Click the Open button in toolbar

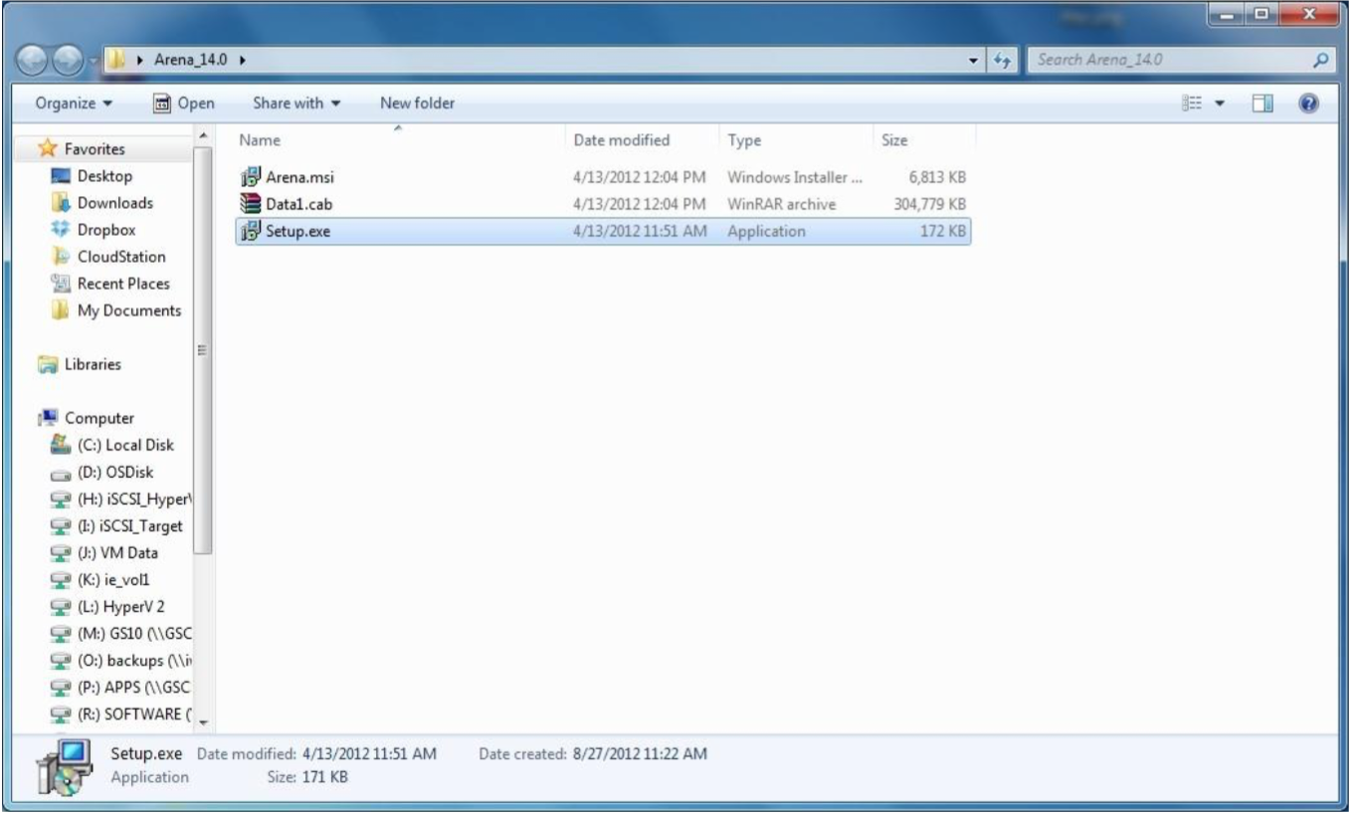coord(184,103)
